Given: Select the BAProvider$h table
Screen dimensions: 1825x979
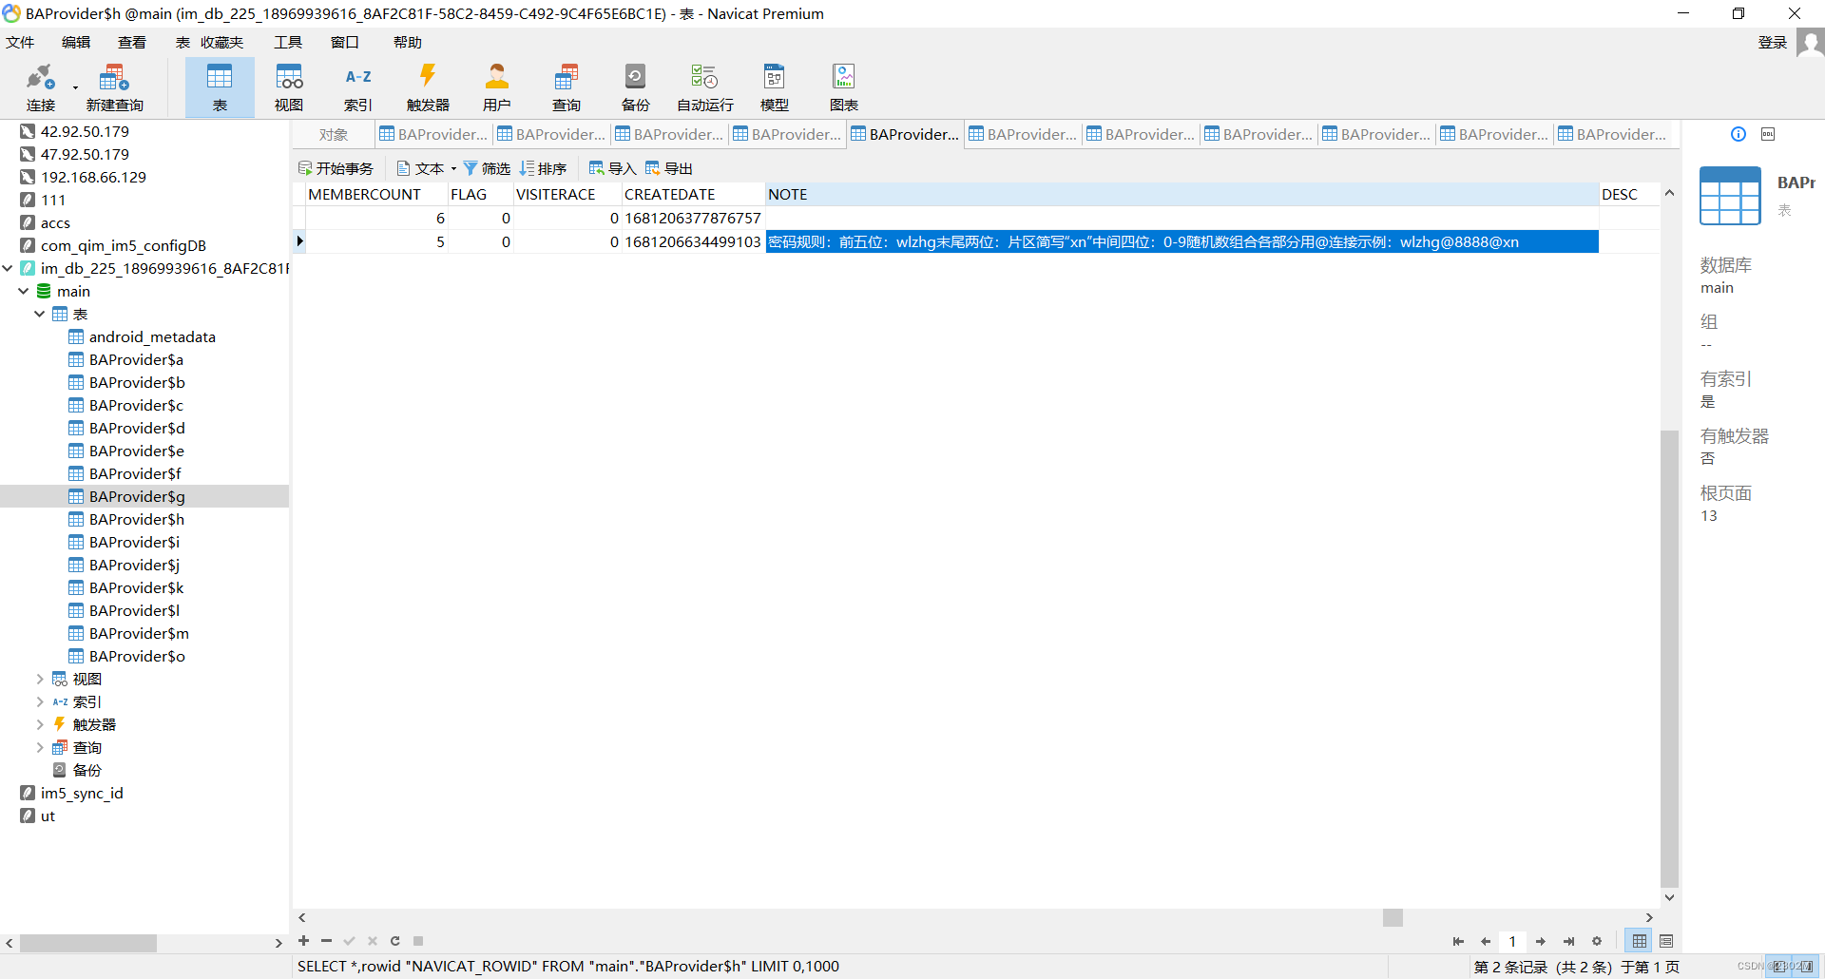Looking at the screenshot, I should click(137, 519).
